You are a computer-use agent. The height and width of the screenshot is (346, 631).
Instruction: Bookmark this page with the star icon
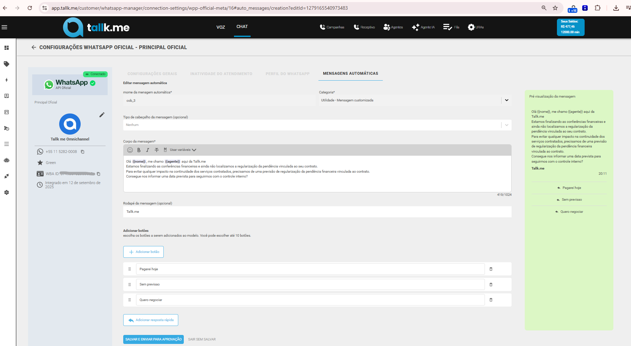pyautogui.click(x=555, y=8)
